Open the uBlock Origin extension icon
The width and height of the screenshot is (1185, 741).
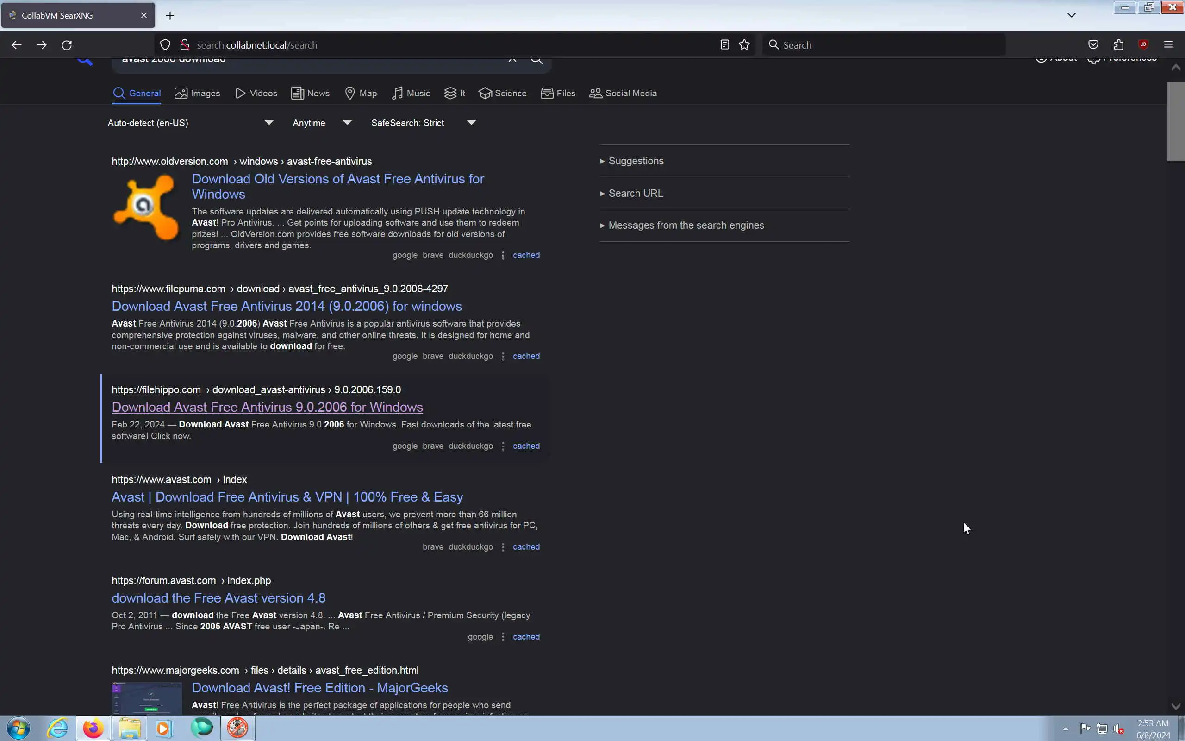[x=1143, y=45]
